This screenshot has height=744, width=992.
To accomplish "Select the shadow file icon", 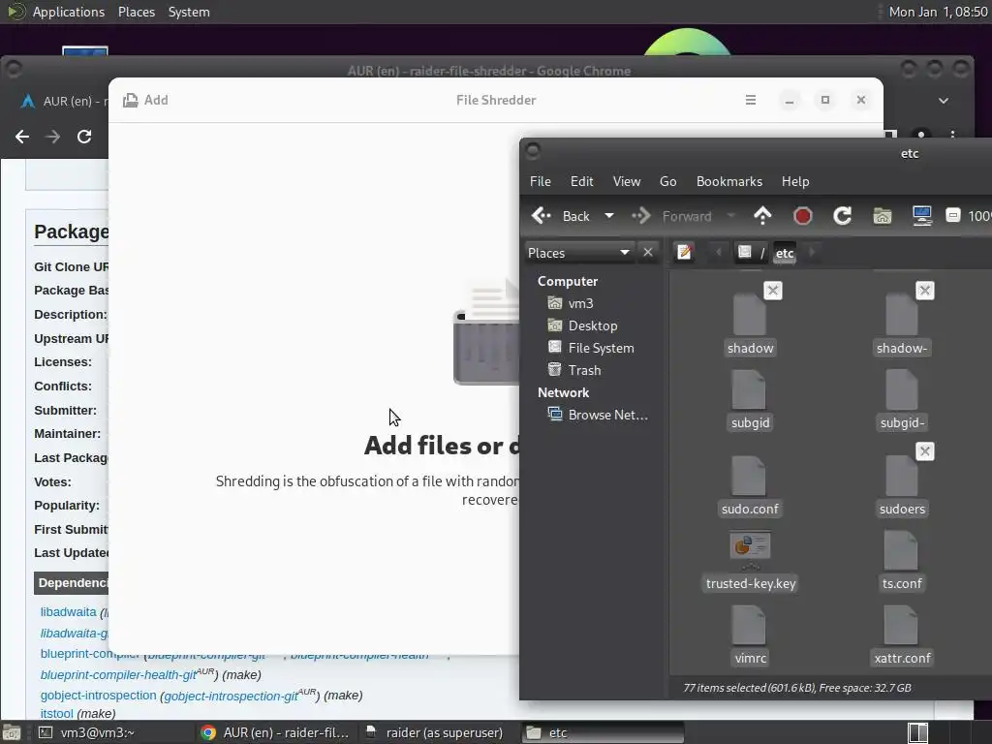I will (x=750, y=315).
